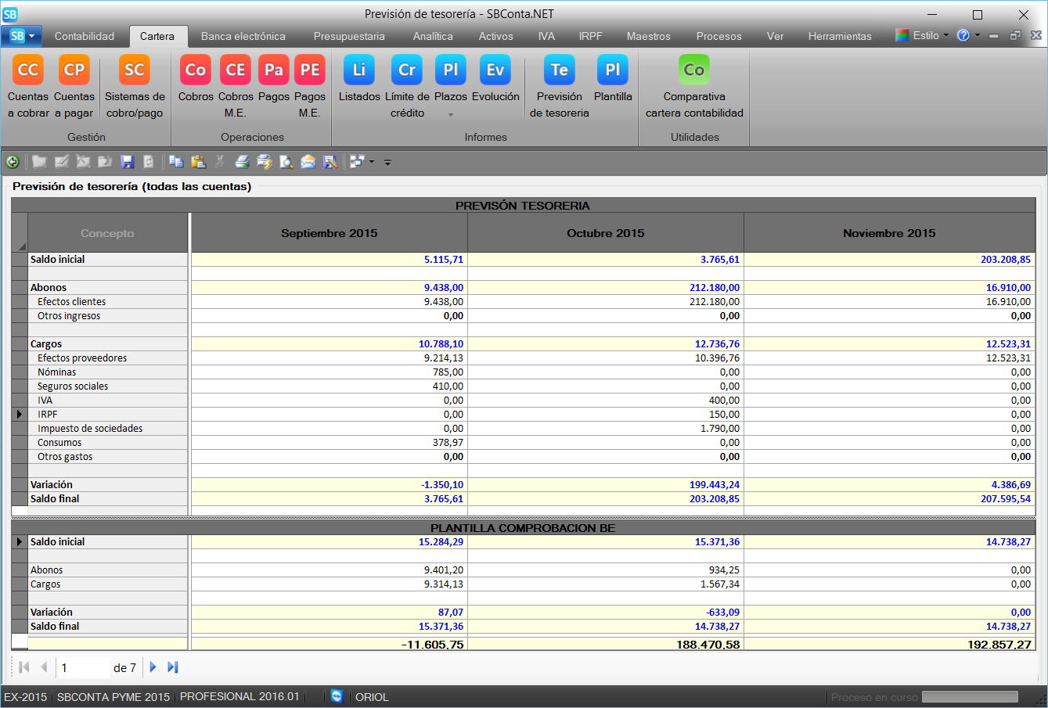The height and width of the screenshot is (708, 1048).
Task: Switch to the Contabilidad ribbon tab
Action: tap(85, 36)
